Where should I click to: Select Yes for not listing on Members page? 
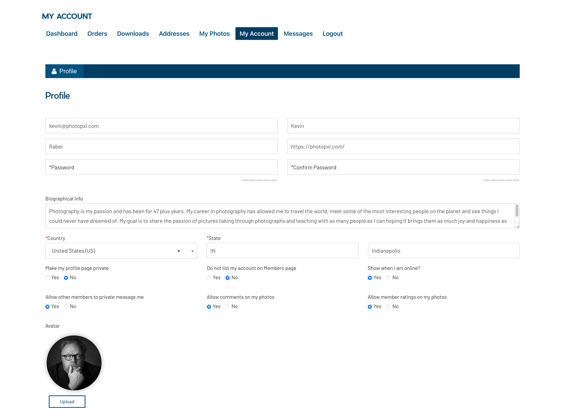tap(209, 278)
